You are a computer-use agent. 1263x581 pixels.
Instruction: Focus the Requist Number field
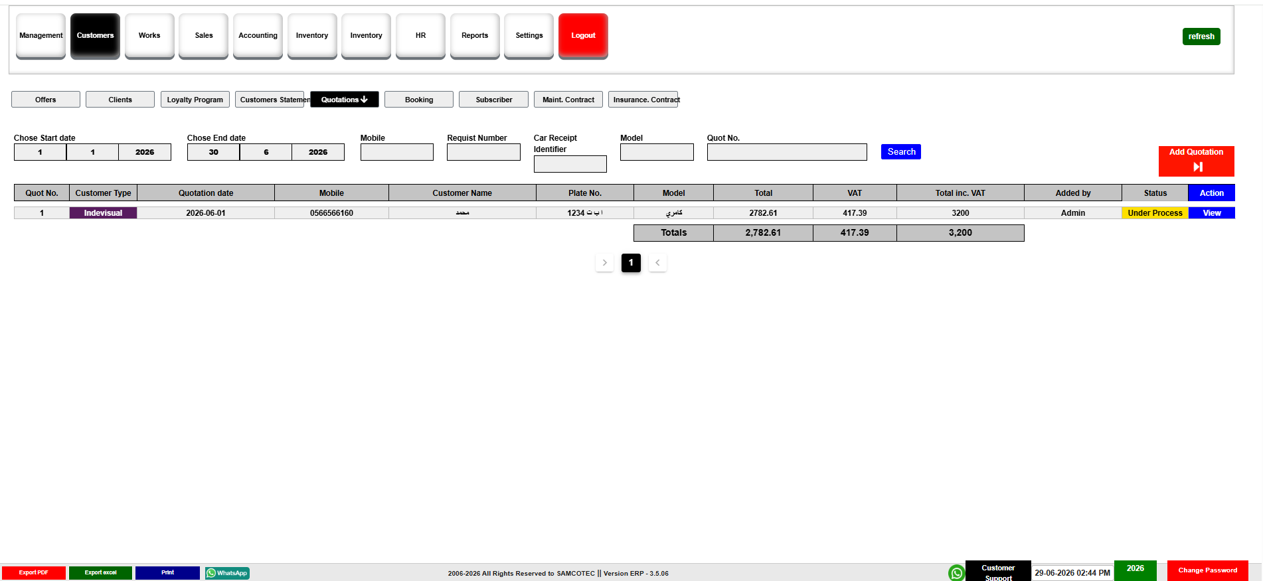(483, 152)
